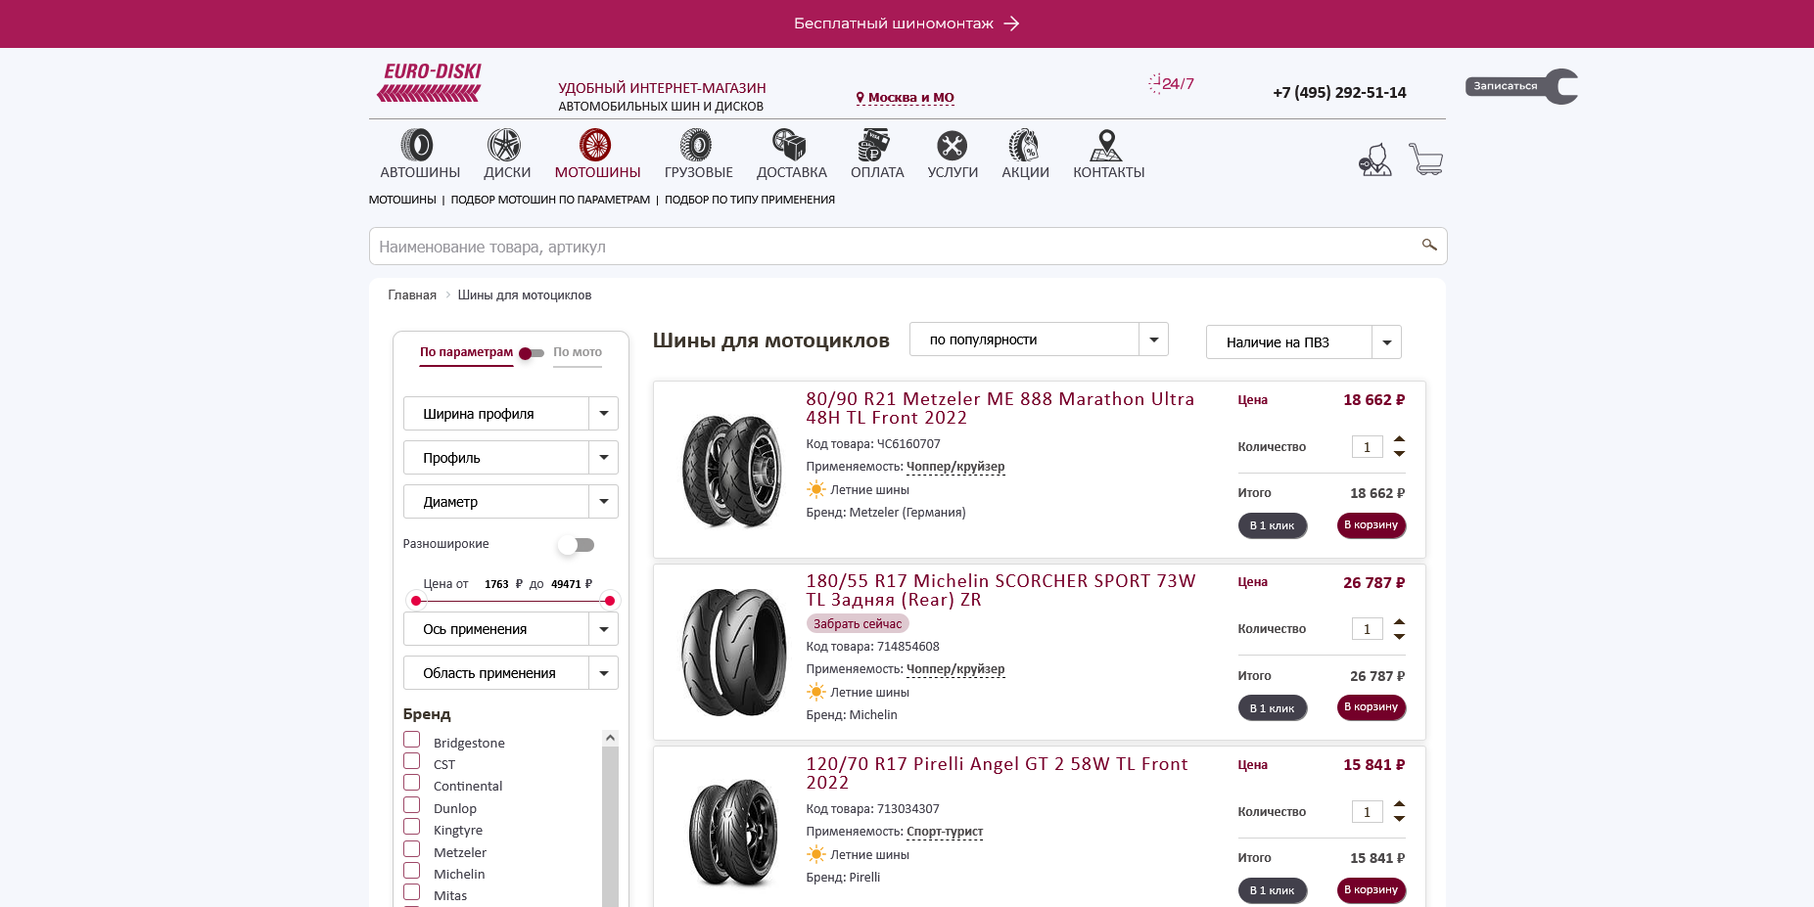The width and height of the screenshot is (1814, 907).
Task: Decrease quantity for Pirelli Angel GT 2
Action: (1400, 819)
